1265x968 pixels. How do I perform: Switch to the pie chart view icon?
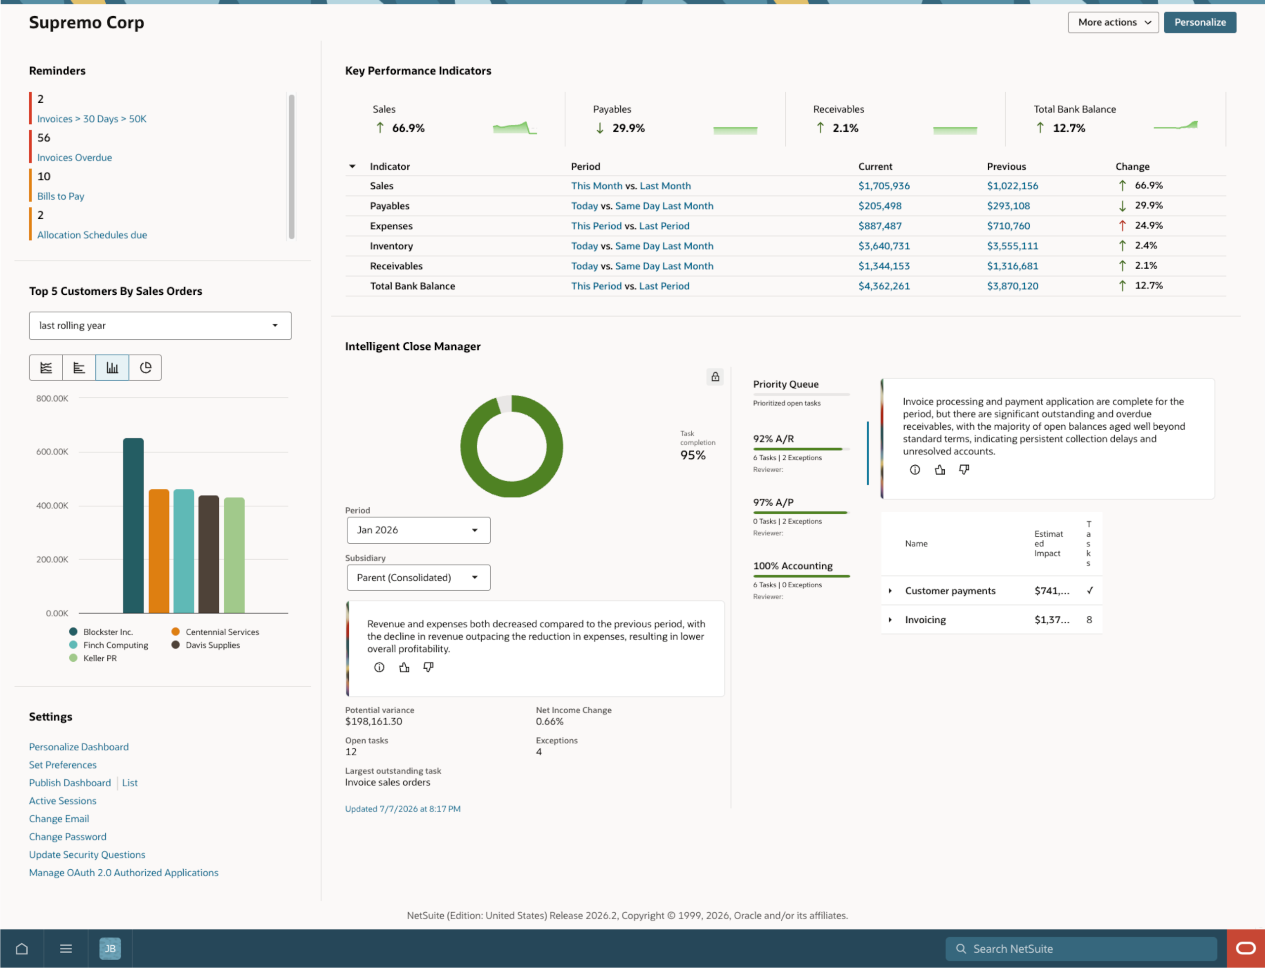(145, 367)
